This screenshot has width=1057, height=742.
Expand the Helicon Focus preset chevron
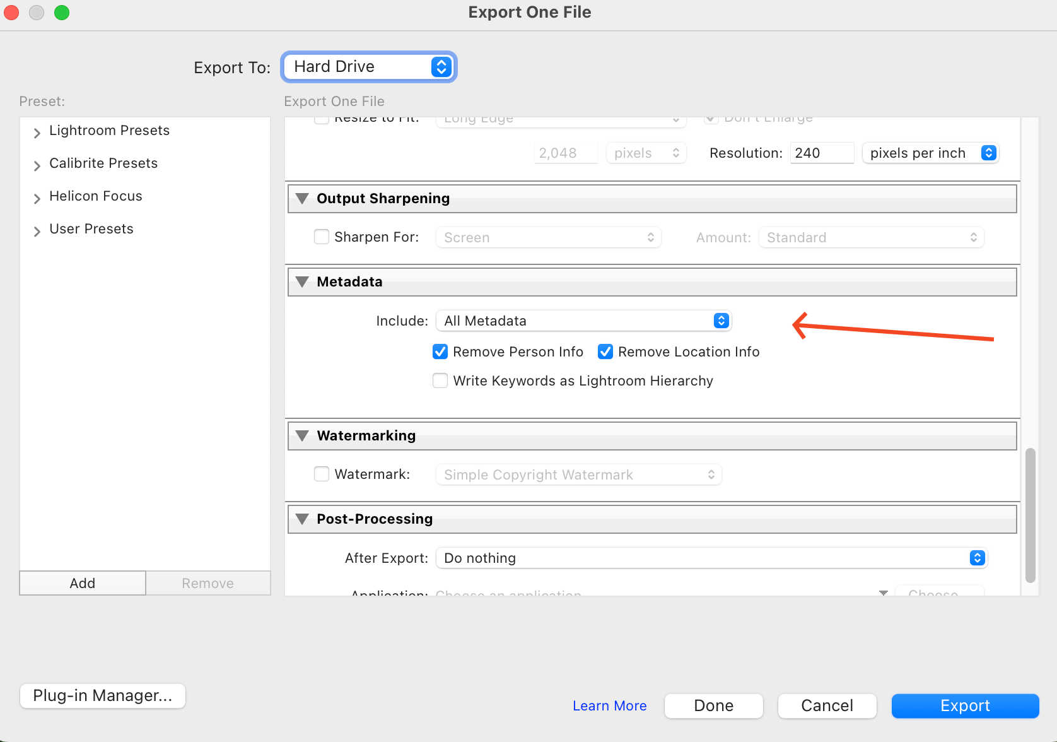point(37,197)
